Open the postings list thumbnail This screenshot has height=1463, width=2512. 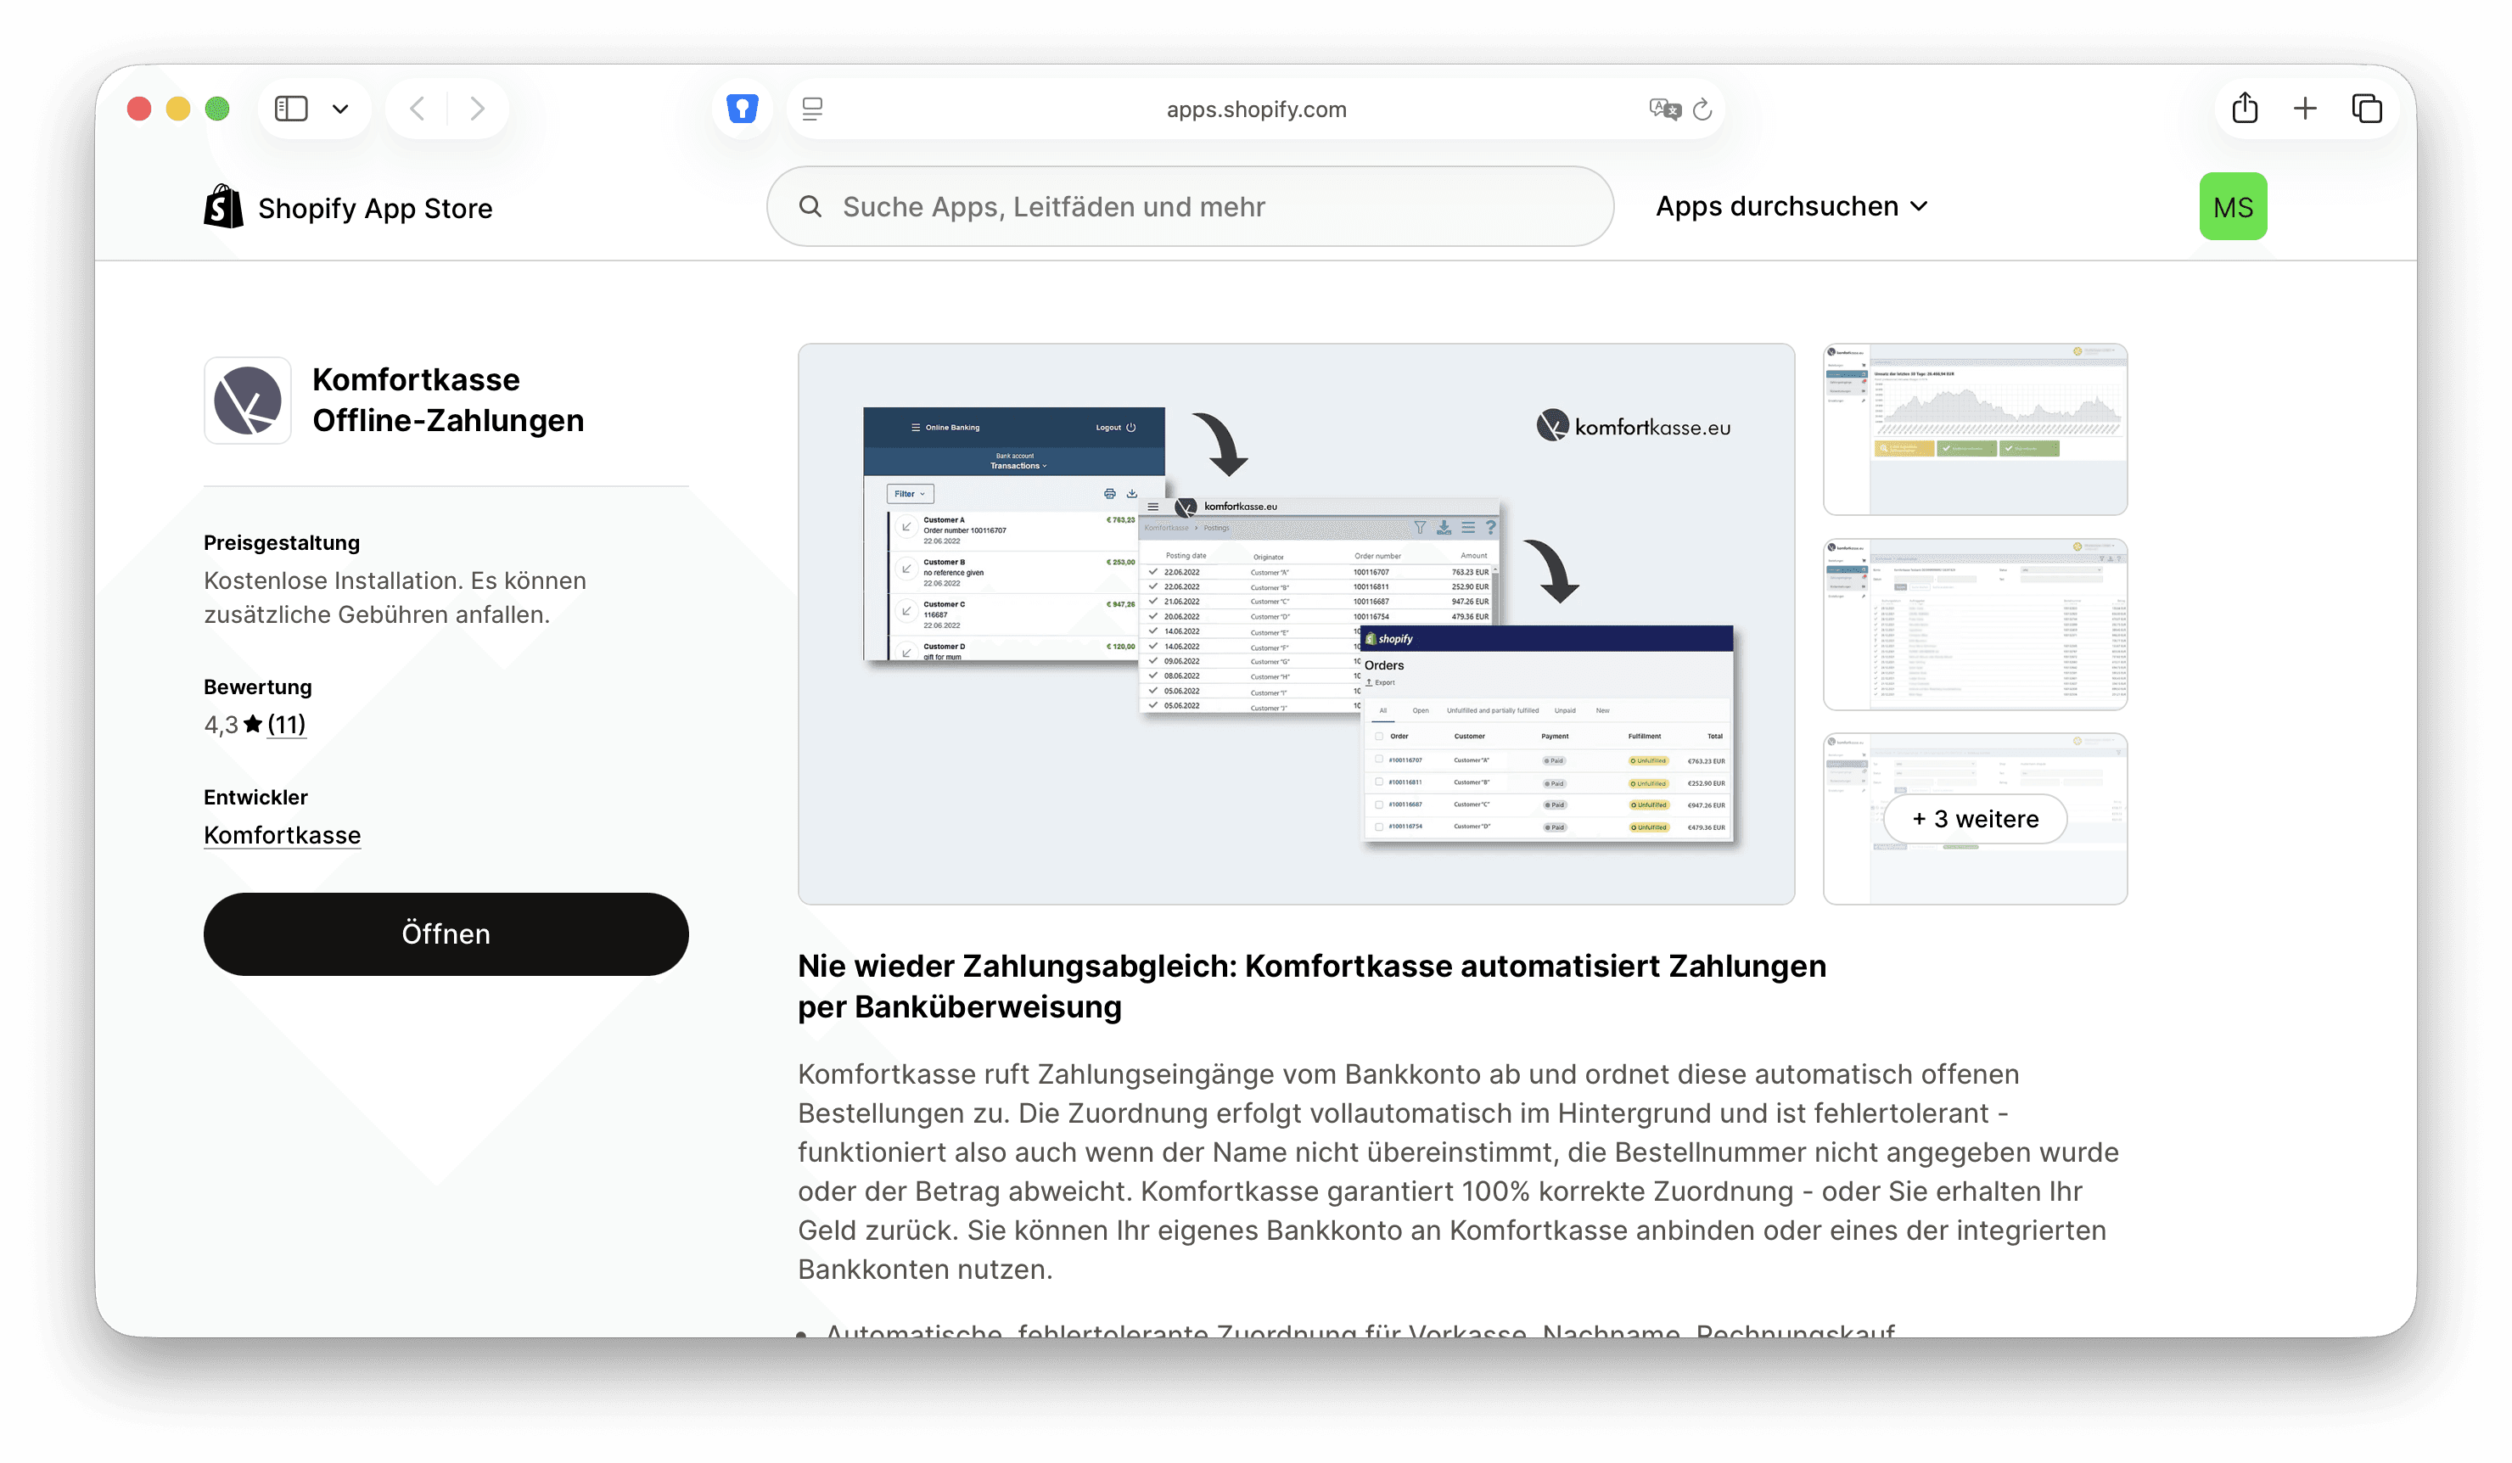point(1975,625)
